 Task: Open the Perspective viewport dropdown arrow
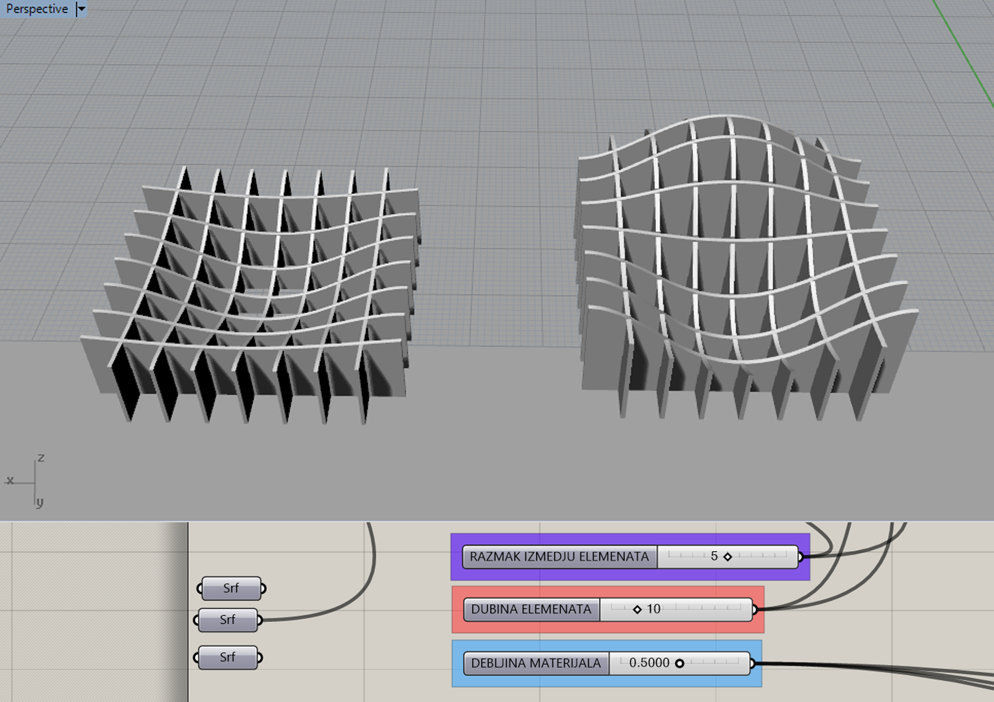pyautogui.click(x=81, y=9)
